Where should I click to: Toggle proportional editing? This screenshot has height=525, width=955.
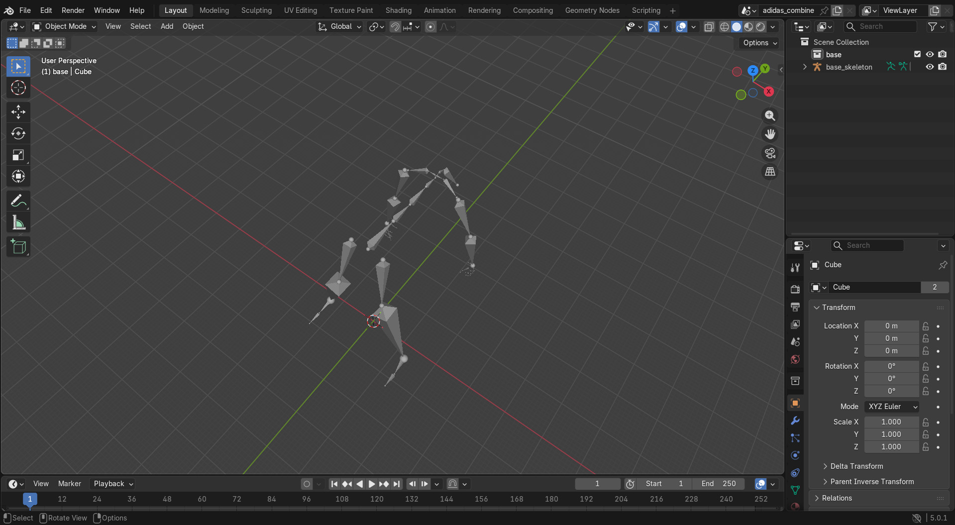431,27
